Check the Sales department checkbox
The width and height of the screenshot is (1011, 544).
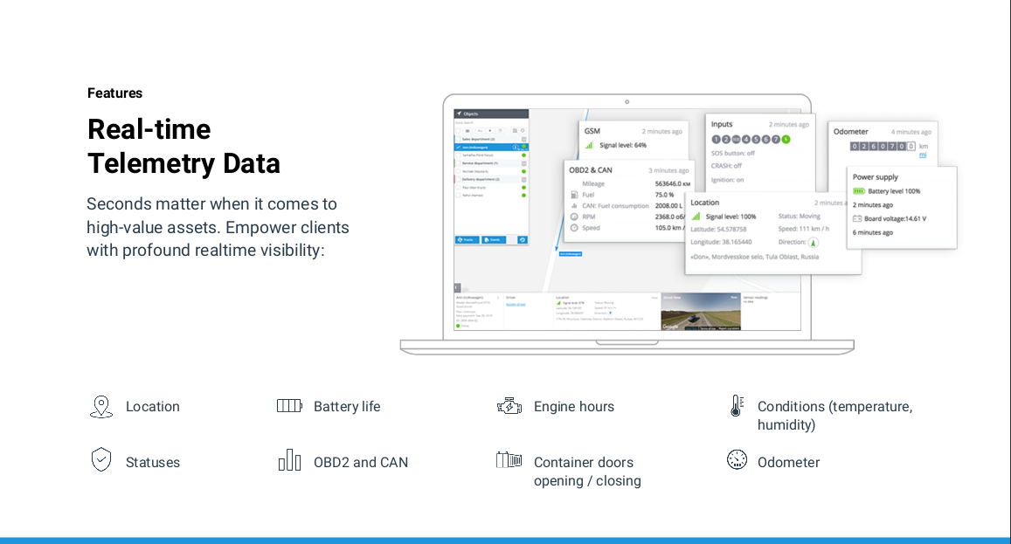458,139
